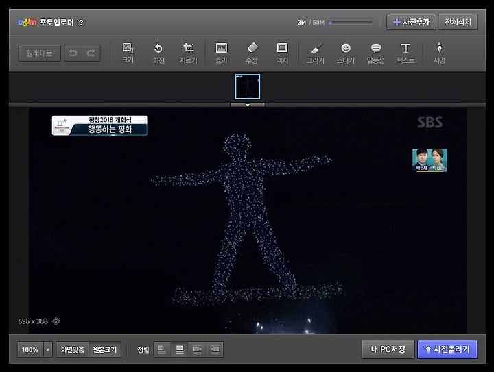
Task: Select the third 정렬 alignment option
Action: [x=197, y=349]
